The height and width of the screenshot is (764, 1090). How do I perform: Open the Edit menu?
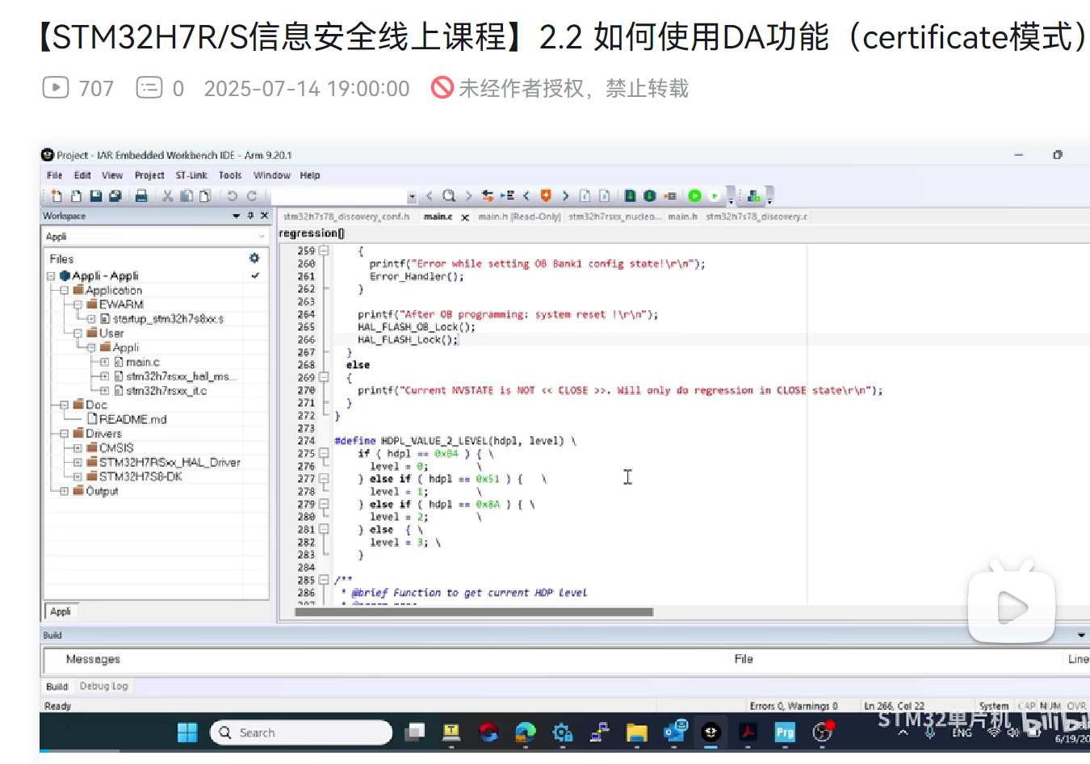coord(82,175)
